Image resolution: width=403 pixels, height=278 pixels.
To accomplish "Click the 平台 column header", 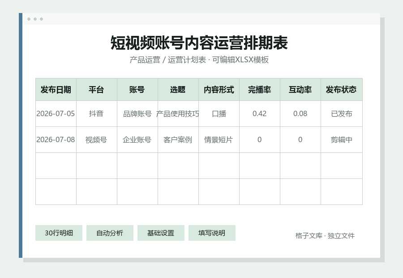I will 97,90.
